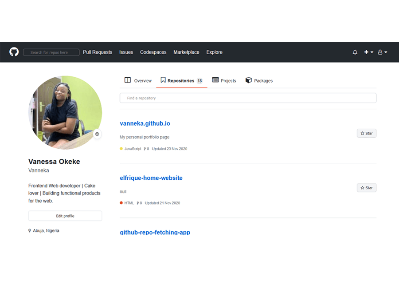
Task: Open the plus create-new dropdown
Action: click(x=368, y=52)
